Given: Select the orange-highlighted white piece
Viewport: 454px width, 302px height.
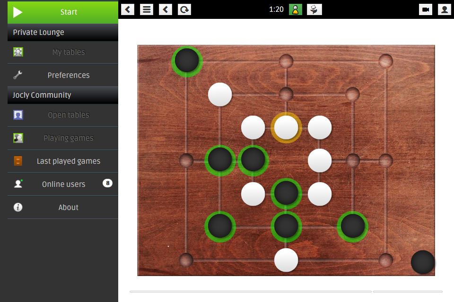Looking at the screenshot, I should point(286,127).
